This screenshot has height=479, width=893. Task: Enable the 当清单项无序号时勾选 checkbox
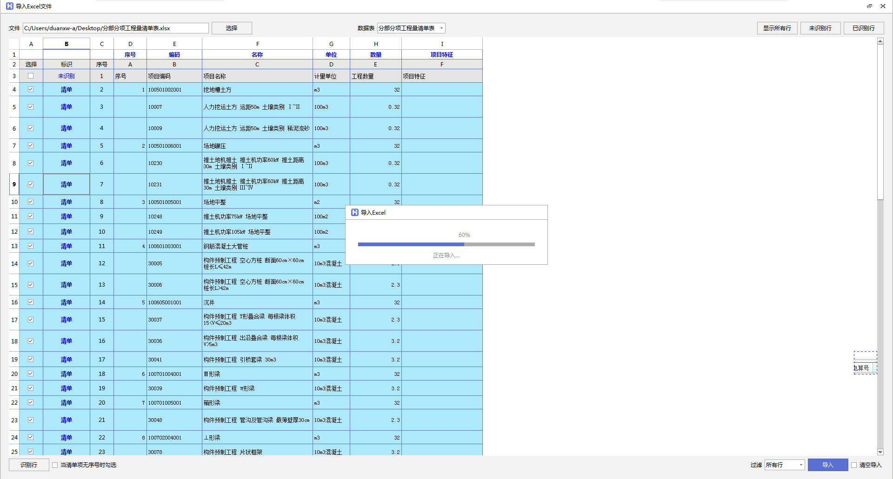55,465
